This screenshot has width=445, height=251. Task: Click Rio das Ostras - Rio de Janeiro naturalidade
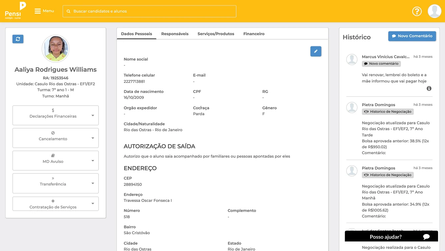pyautogui.click(x=153, y=130)
